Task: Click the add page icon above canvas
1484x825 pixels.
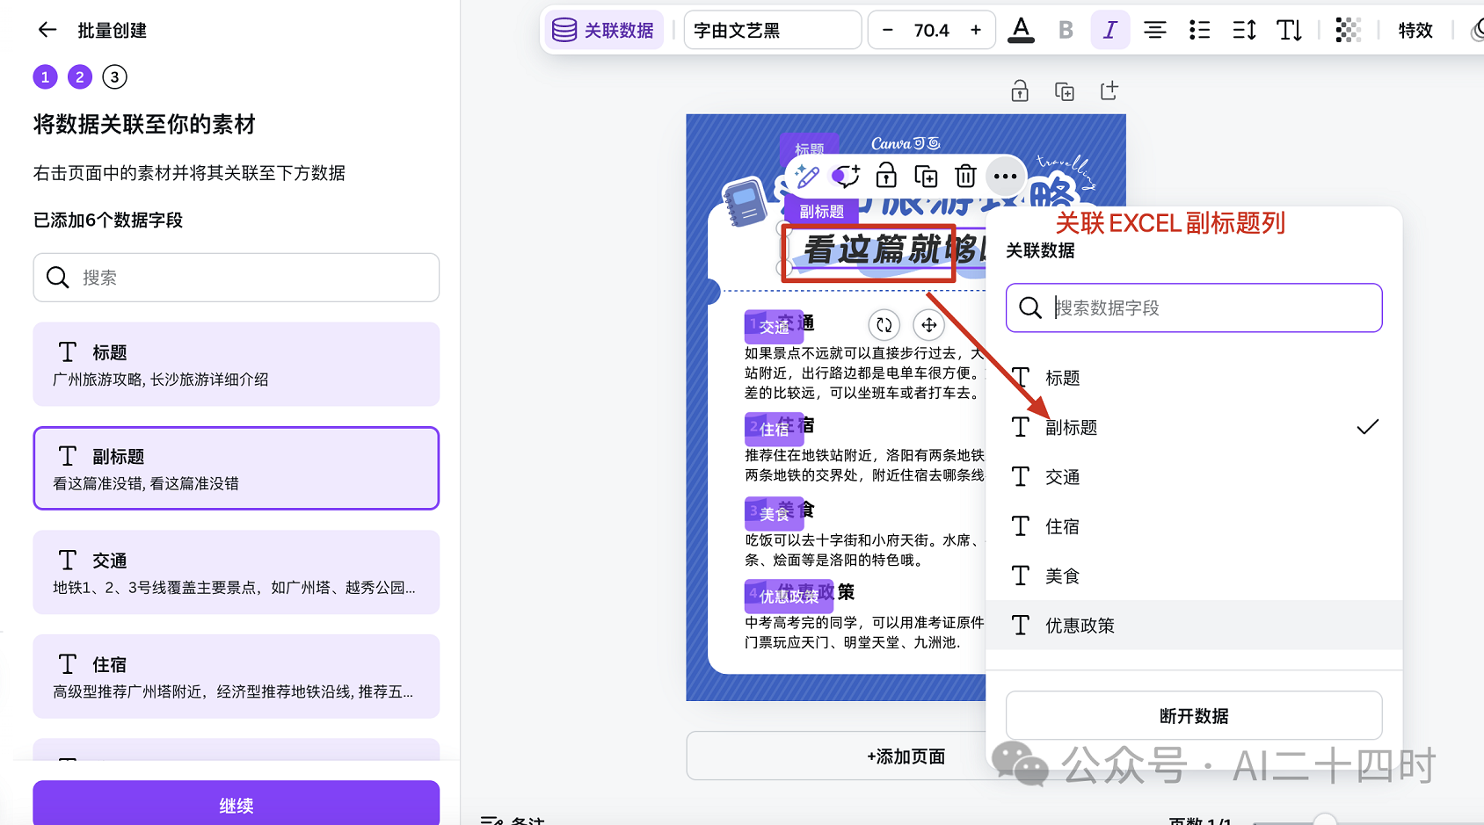Action: pyautogui.click(x=1109, y=90)
